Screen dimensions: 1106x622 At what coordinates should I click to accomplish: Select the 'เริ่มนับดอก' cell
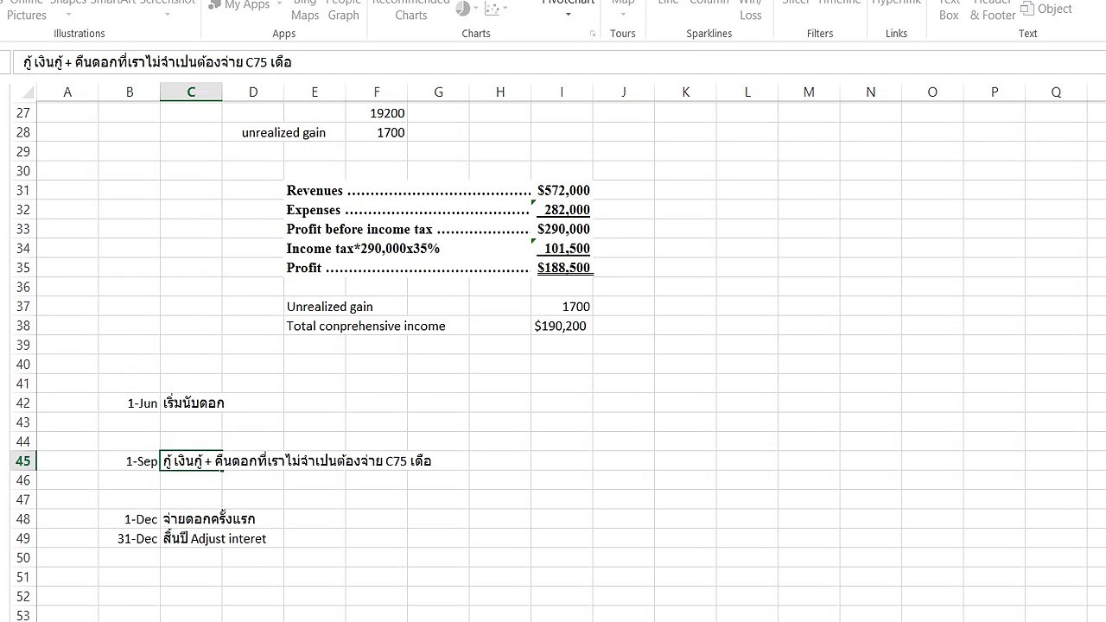click(194, 403)
